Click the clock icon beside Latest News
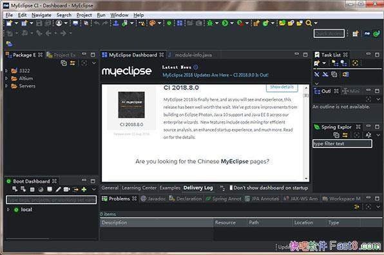Image resolution: width=384 pixels, height=255 pixels. 196,67
